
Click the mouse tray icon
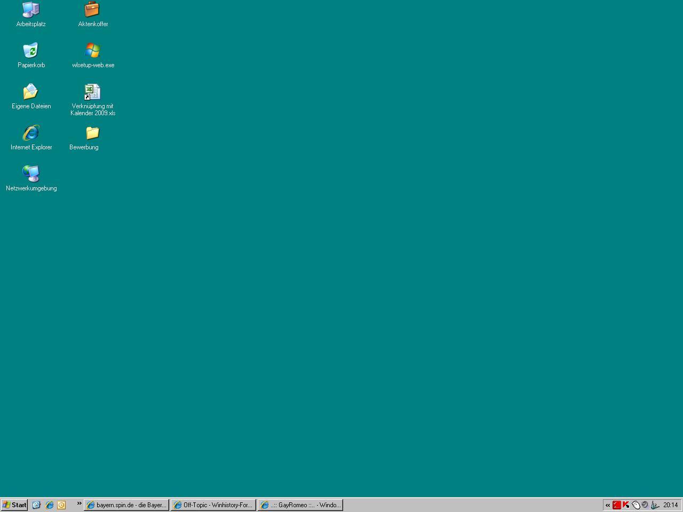(636, 505)
